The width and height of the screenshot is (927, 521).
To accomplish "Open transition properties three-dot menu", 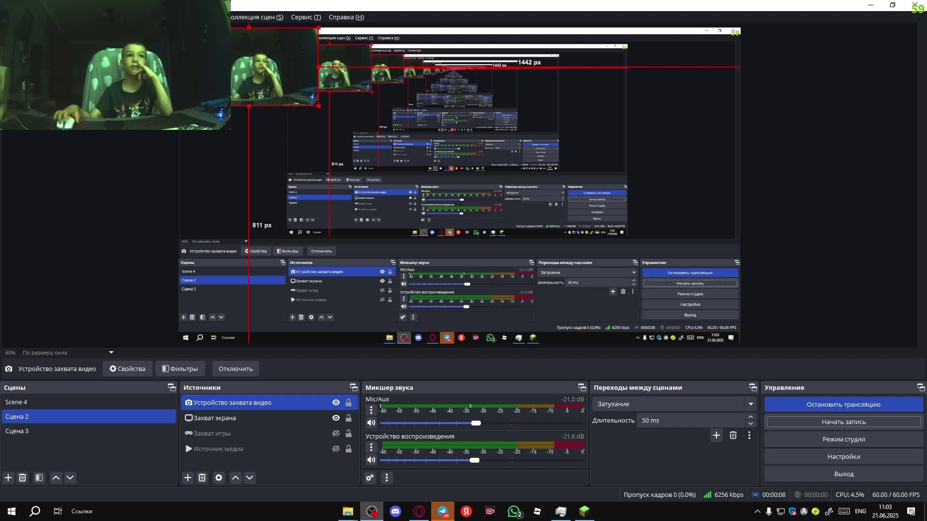I will pyautogui.click(x=749, y=435).
